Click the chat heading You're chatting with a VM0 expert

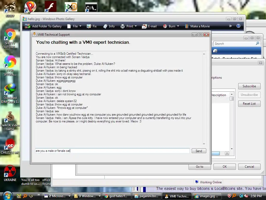[x=83, y=42]
